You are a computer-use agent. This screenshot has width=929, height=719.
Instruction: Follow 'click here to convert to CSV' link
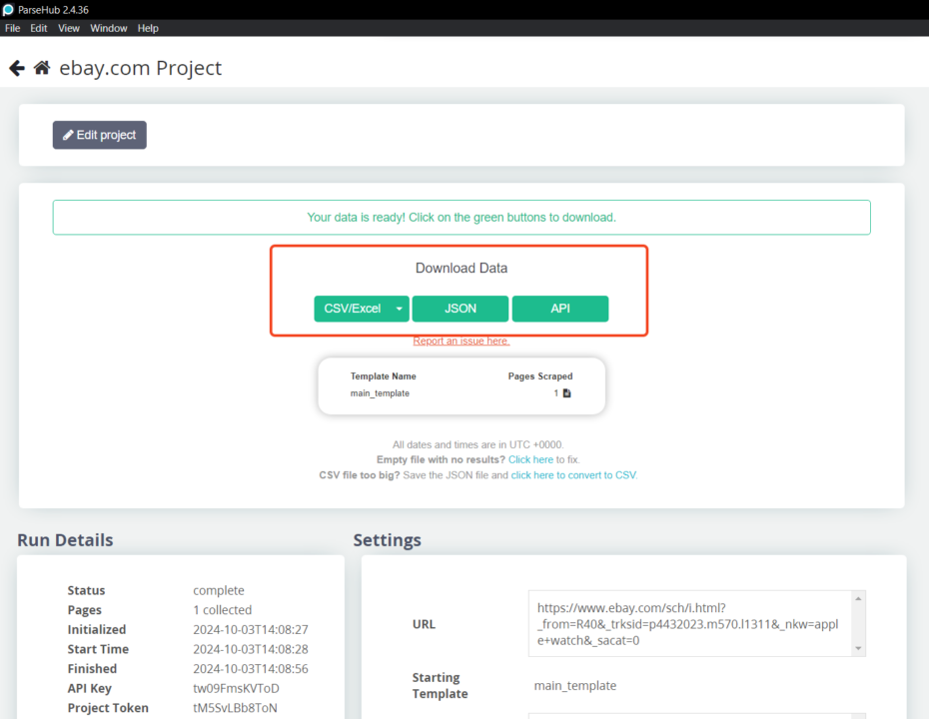[x=573, y=475]
